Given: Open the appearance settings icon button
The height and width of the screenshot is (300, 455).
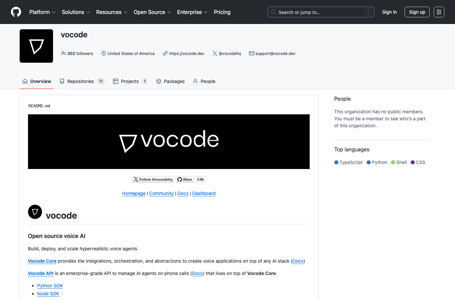Looking at the screenshot, I should 439,12.
